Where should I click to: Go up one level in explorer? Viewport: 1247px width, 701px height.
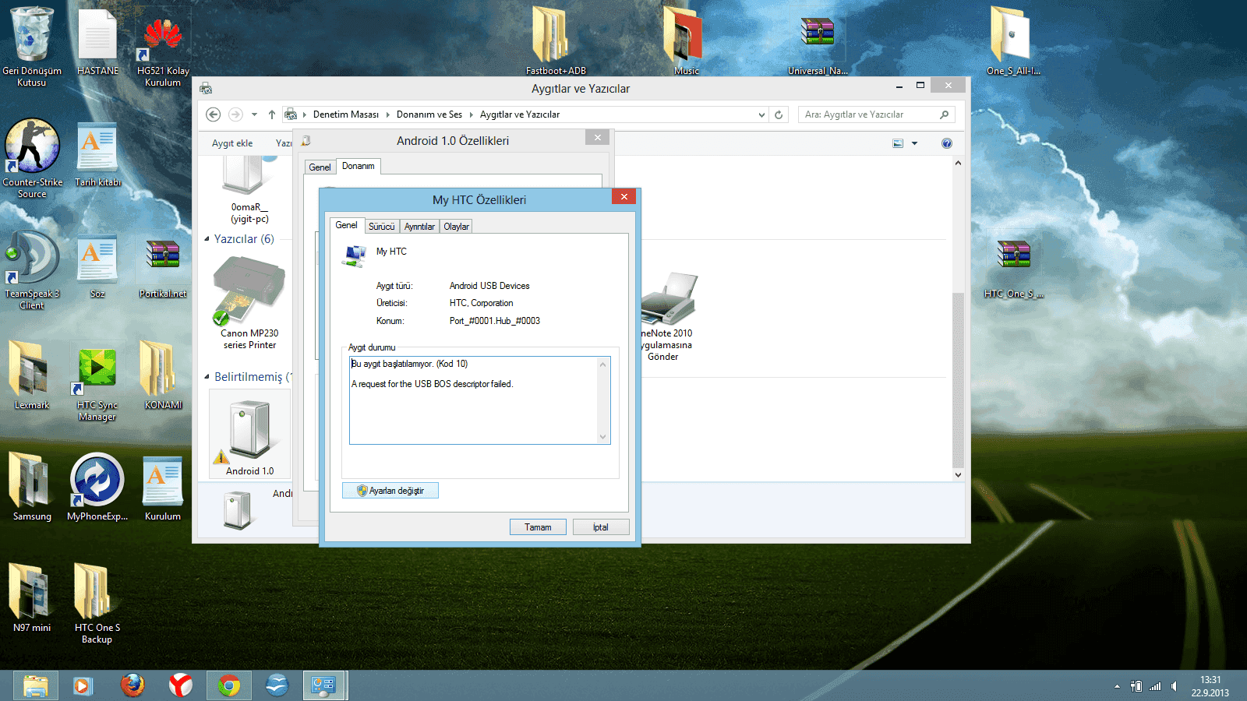(272, 114)
